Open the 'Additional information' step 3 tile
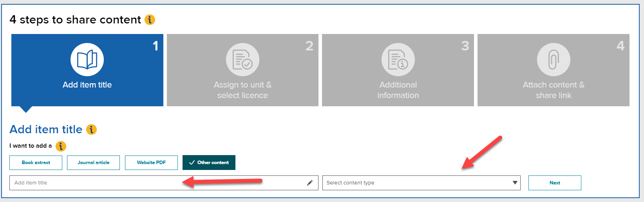644x202 pixels. pyautogui.click(x=398, y=70)
